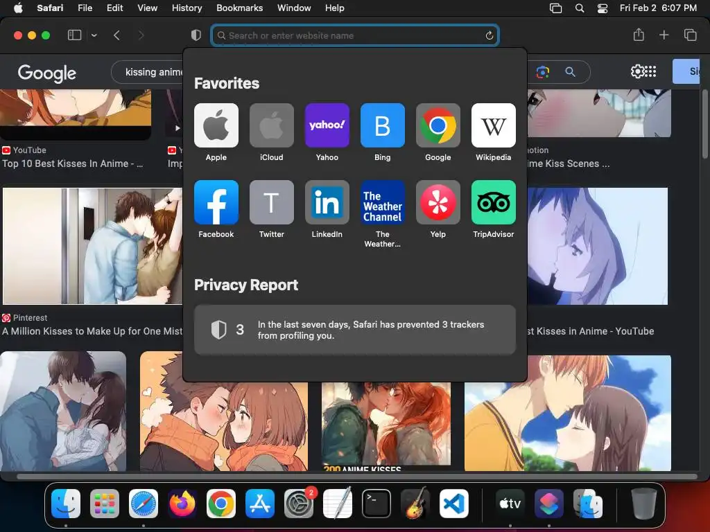The height and width of the screenshot is (532, 710).
Task: Open the Bookmarks menu
Action: [x=239, y=8]
